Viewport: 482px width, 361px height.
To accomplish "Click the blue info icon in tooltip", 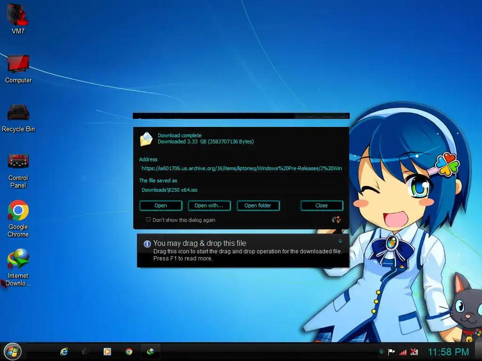I will point(147,244).
